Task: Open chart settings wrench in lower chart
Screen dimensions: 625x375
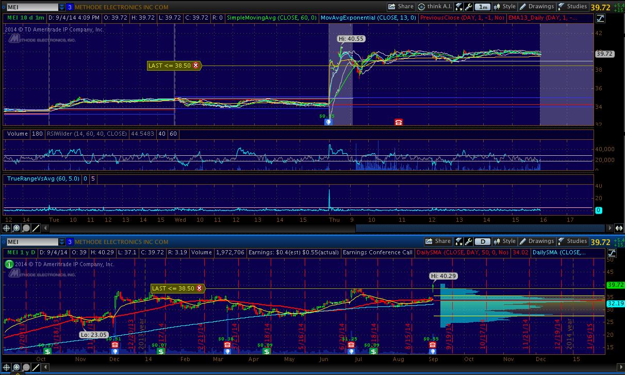Action: [468, 241]
